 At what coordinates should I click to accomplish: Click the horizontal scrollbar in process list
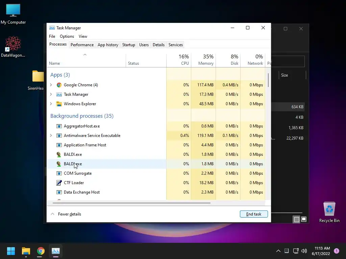[x=131, y=203]
